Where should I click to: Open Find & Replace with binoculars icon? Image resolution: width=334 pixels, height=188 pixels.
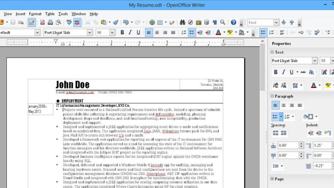pos(182,22)
